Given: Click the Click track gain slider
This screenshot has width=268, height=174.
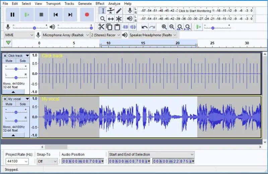Looking at the screenshot, I should (16, 69).
